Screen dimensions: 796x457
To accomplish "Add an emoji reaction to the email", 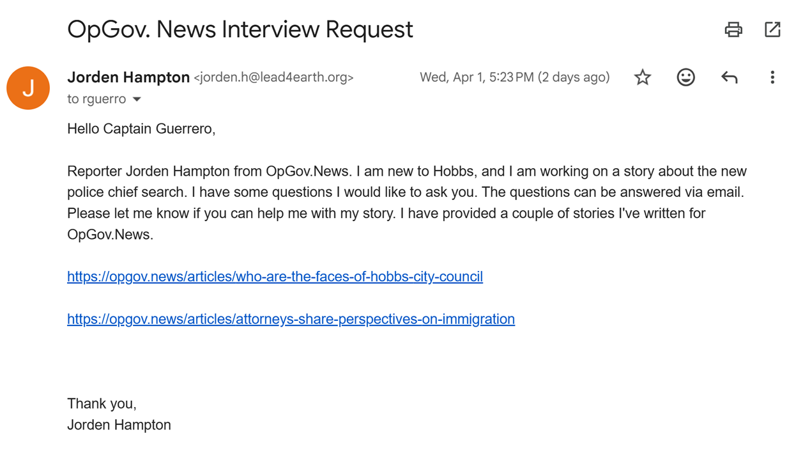I will point(685,77).
